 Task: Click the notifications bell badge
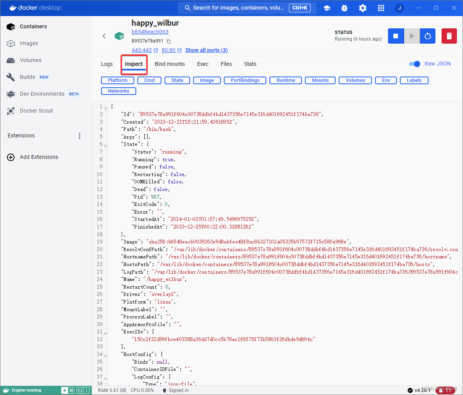click(446, 390)
